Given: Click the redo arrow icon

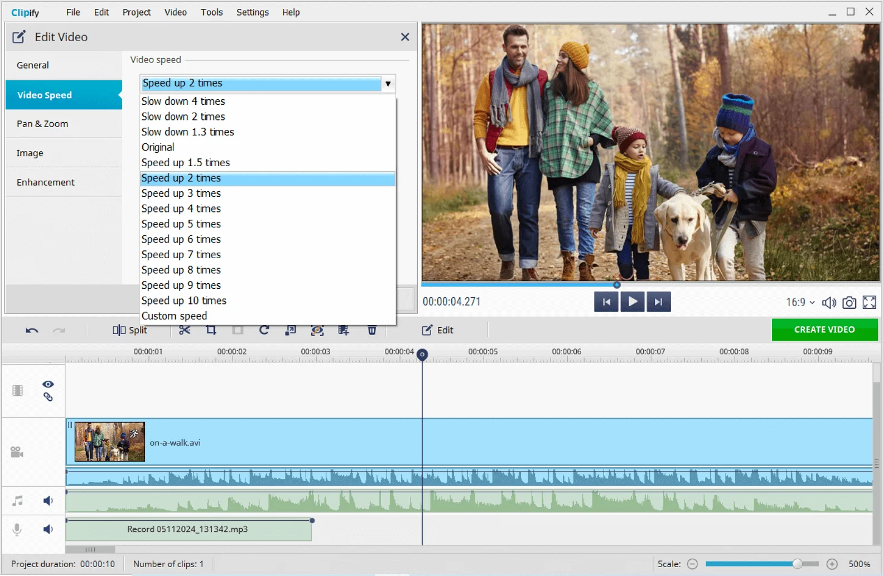Looking at the screenshot, I should pos(59,330).
